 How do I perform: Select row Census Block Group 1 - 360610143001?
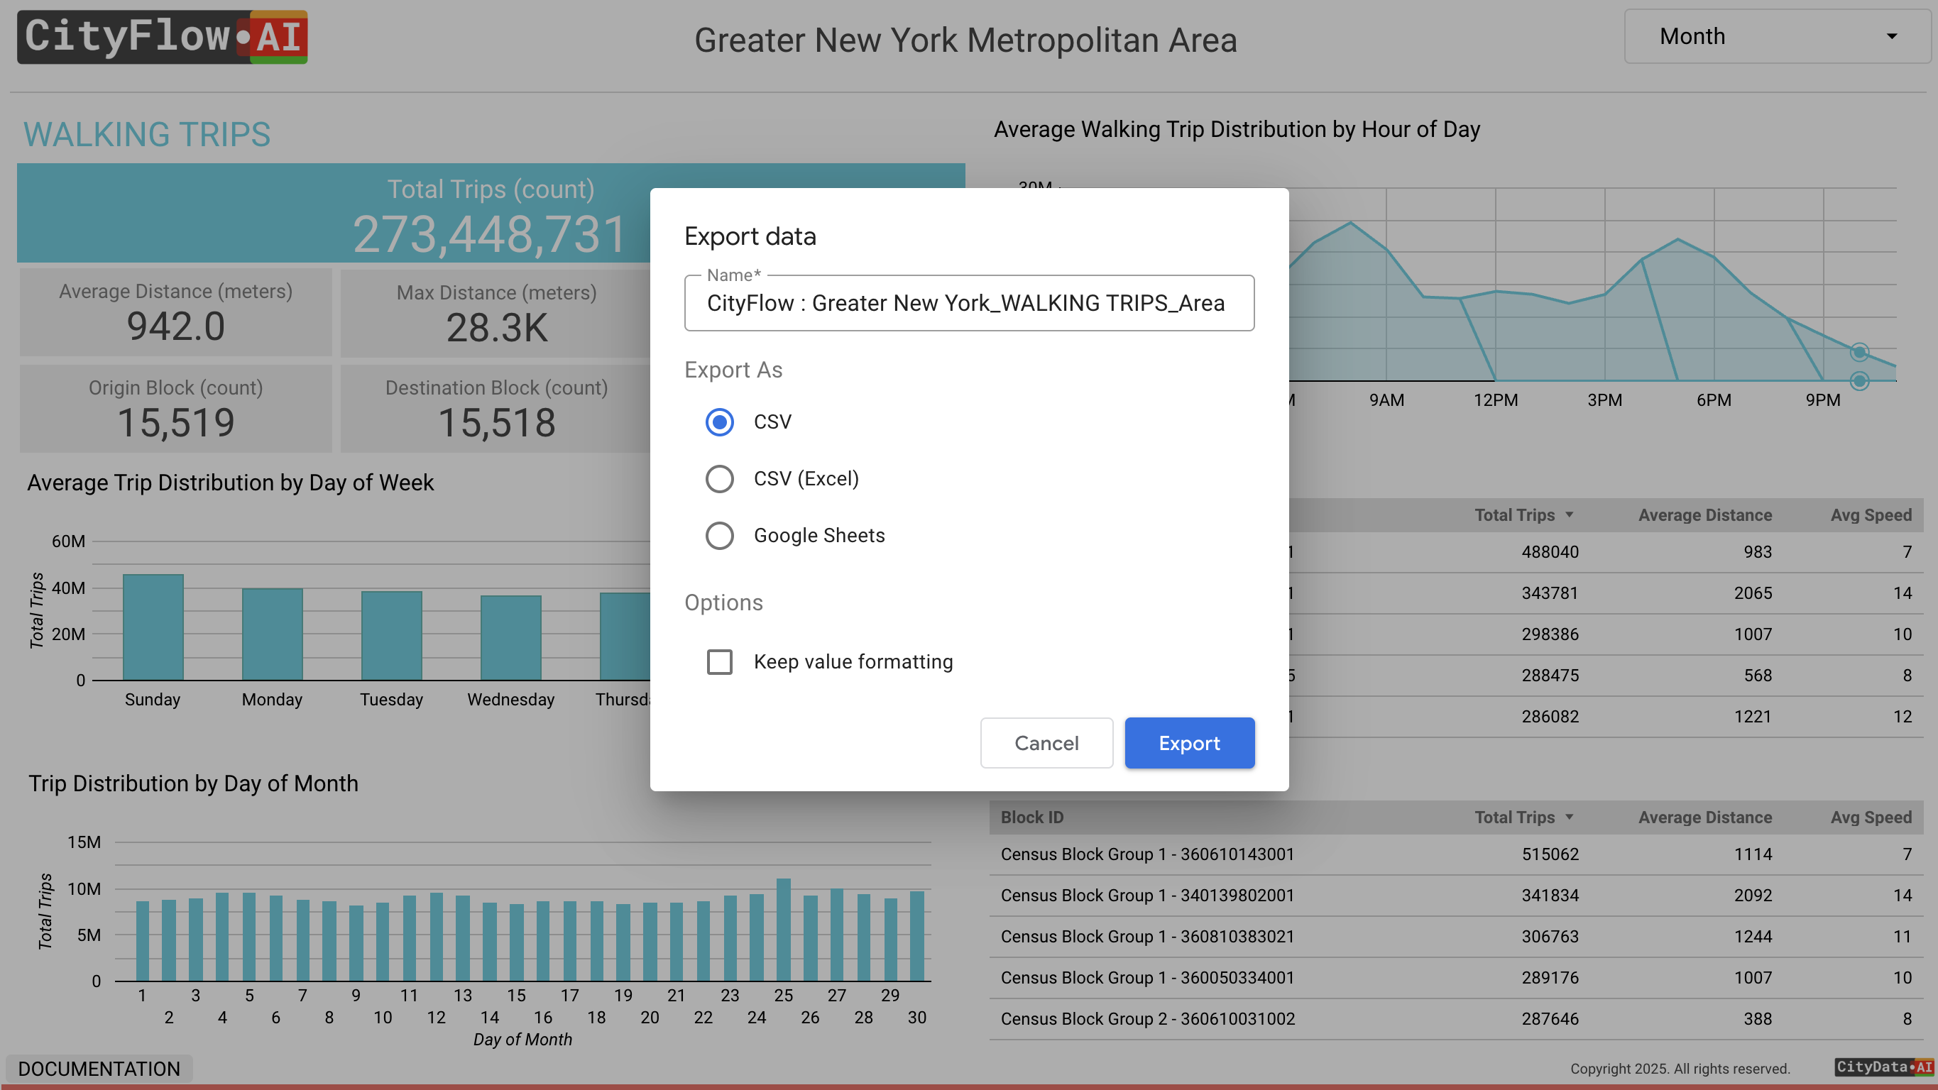pos(1457,854)
